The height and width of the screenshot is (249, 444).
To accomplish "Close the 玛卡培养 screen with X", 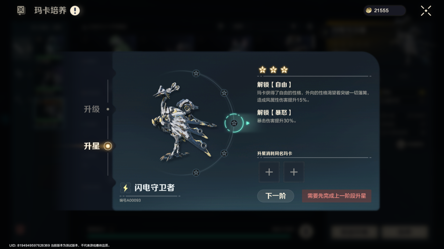I will point(426,10).
